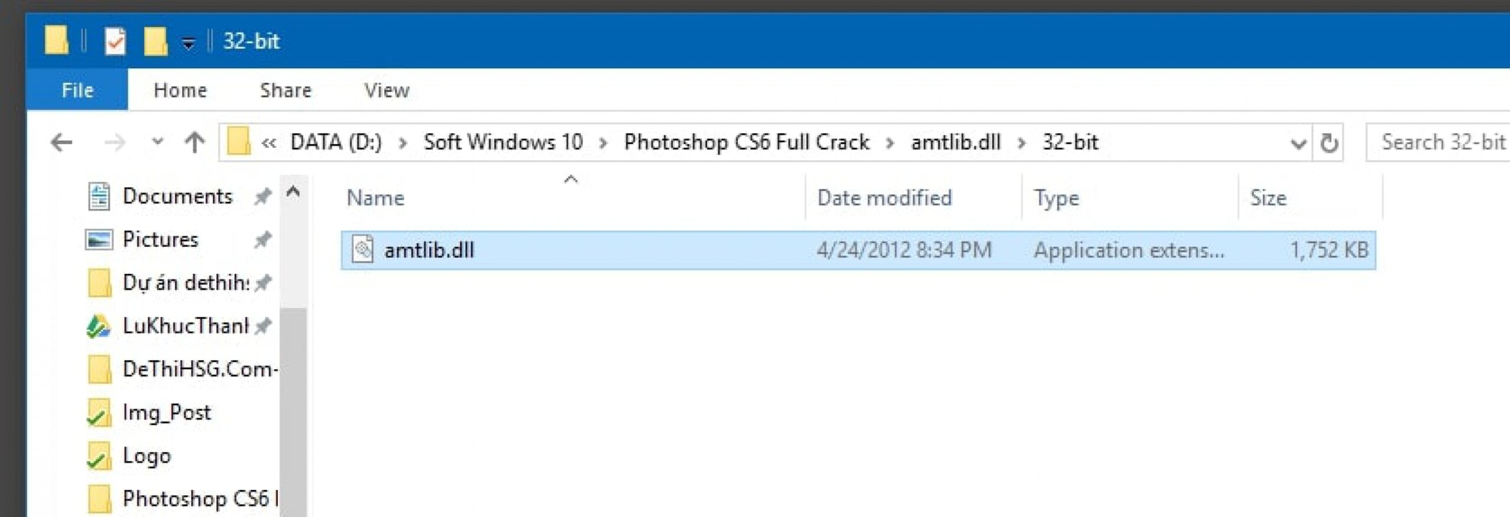Expand the recent locations dropdown
1510x517 pixels.
point(157,142)
